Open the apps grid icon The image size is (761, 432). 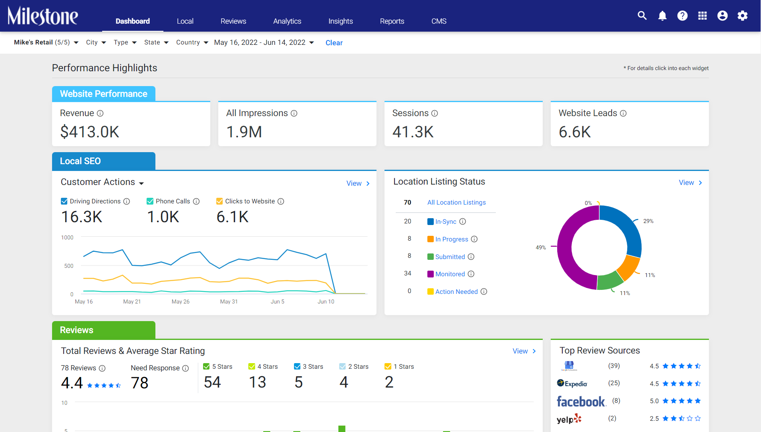[x=703, y=16]
